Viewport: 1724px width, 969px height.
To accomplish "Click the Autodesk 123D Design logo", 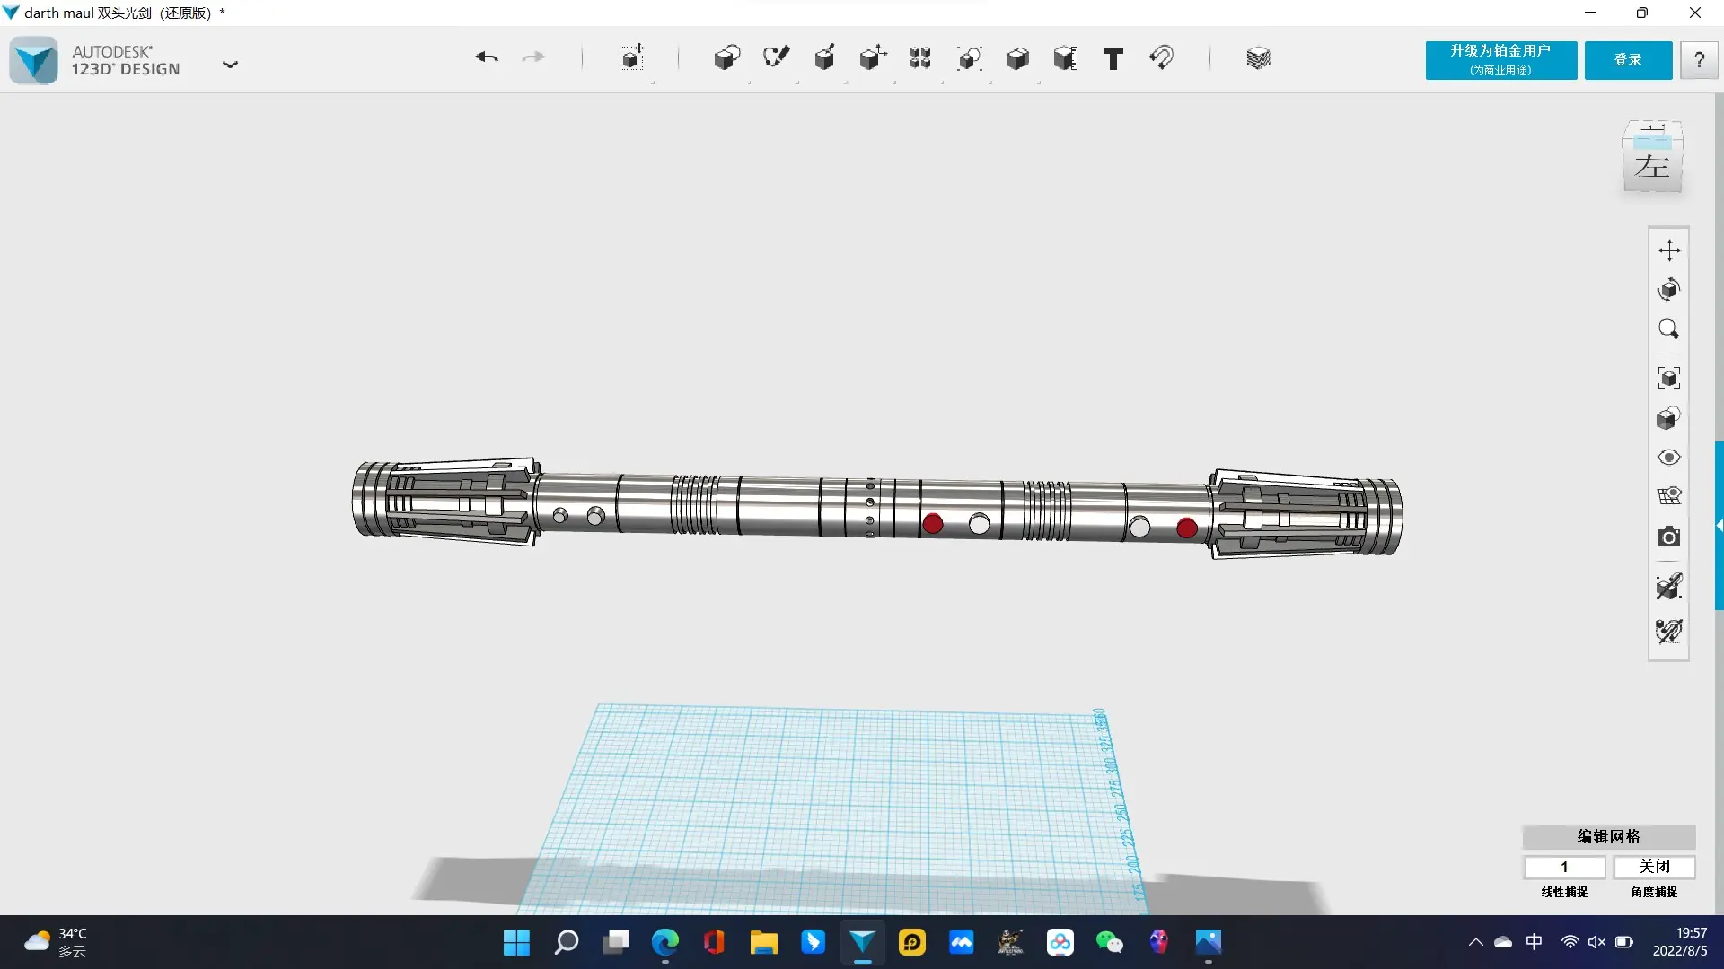I will 34,60.
